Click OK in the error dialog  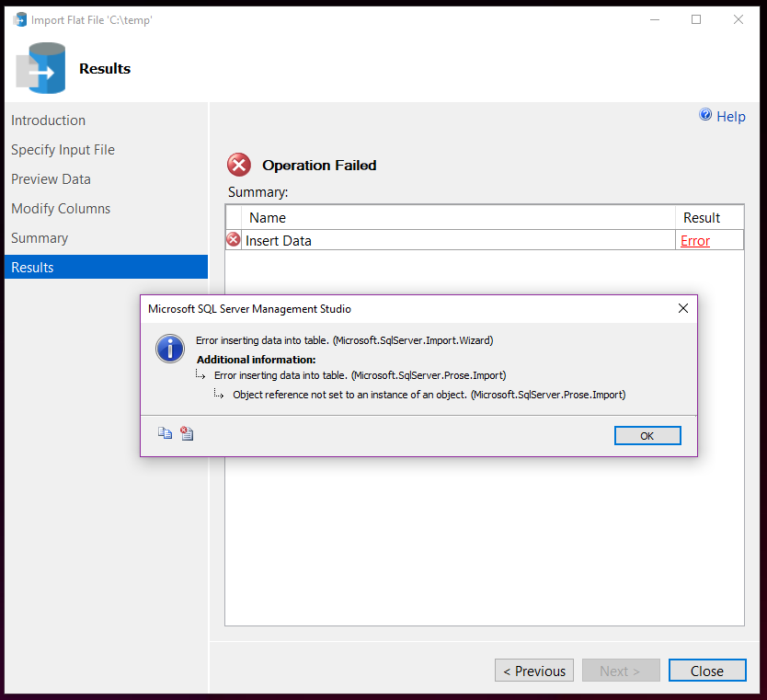(x=647, y=435)
